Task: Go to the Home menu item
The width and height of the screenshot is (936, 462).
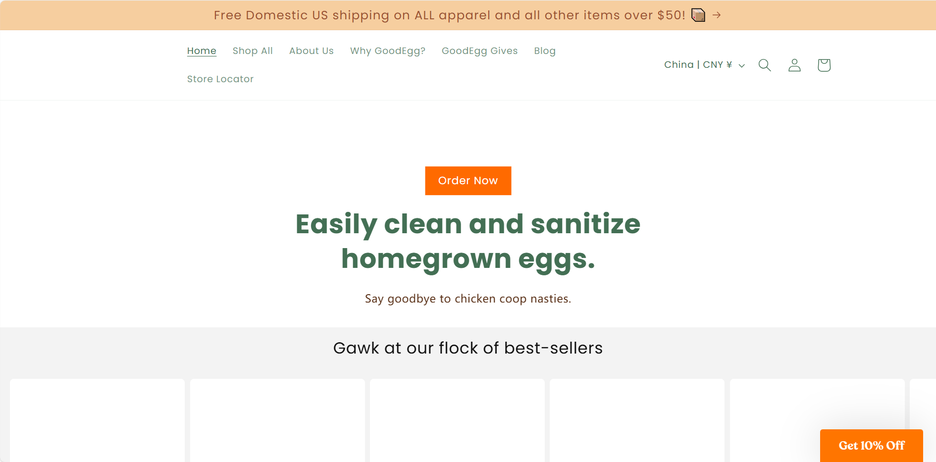Action: 202,51
